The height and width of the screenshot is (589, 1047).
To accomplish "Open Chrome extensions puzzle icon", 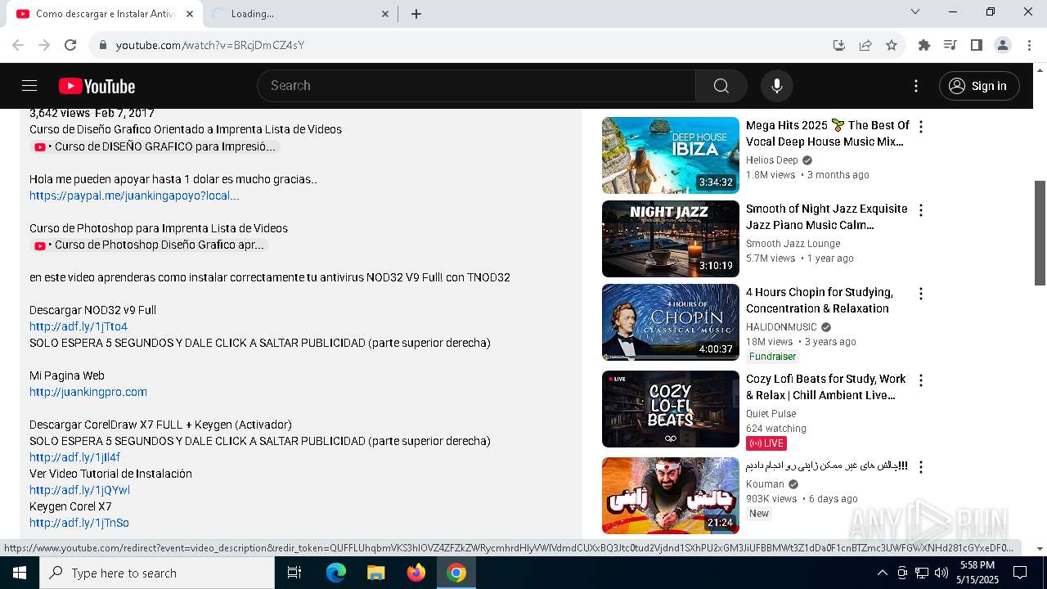I will (x=924, y=45).
